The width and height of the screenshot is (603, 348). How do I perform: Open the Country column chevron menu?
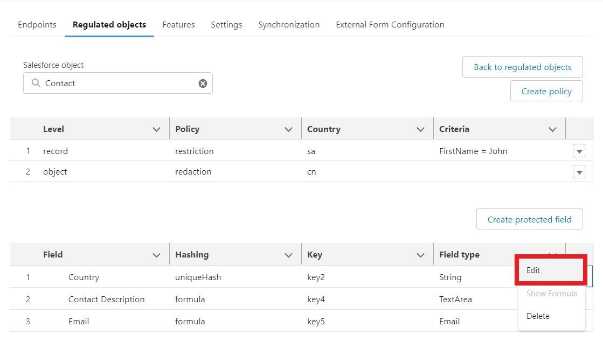pos(420,129)
